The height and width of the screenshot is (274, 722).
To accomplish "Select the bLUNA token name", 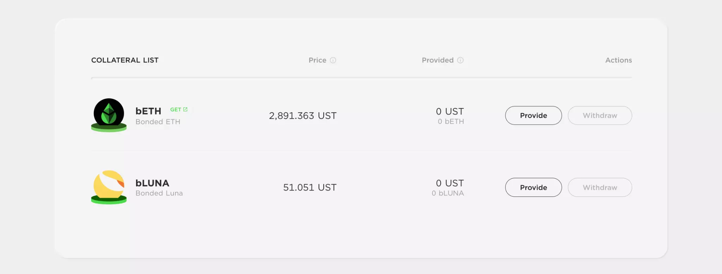I will (x=152, y=183).
